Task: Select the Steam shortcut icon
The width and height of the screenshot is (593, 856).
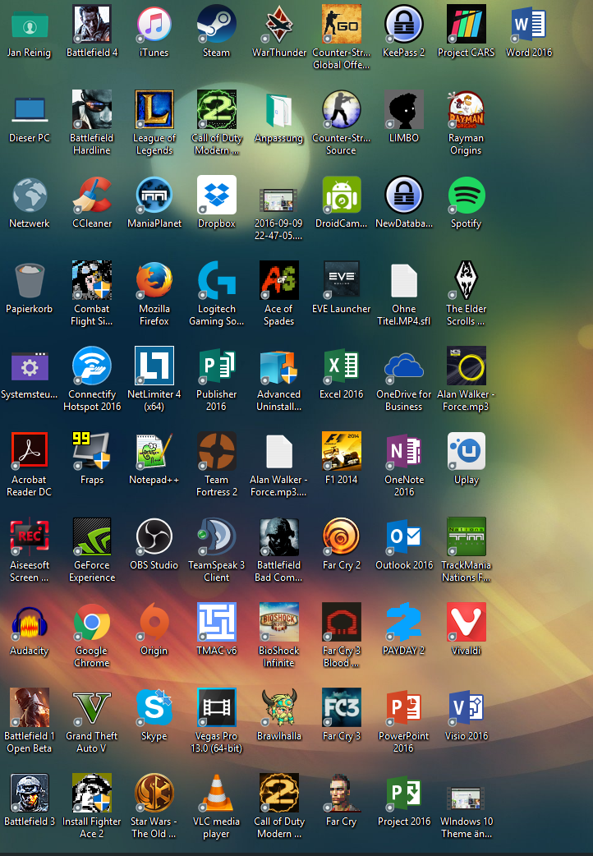Action: (217, 25)
